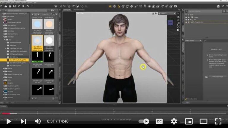This screenshot has height=128, width=228.
Task: Skip to the next video
Action: click(23, 121)
